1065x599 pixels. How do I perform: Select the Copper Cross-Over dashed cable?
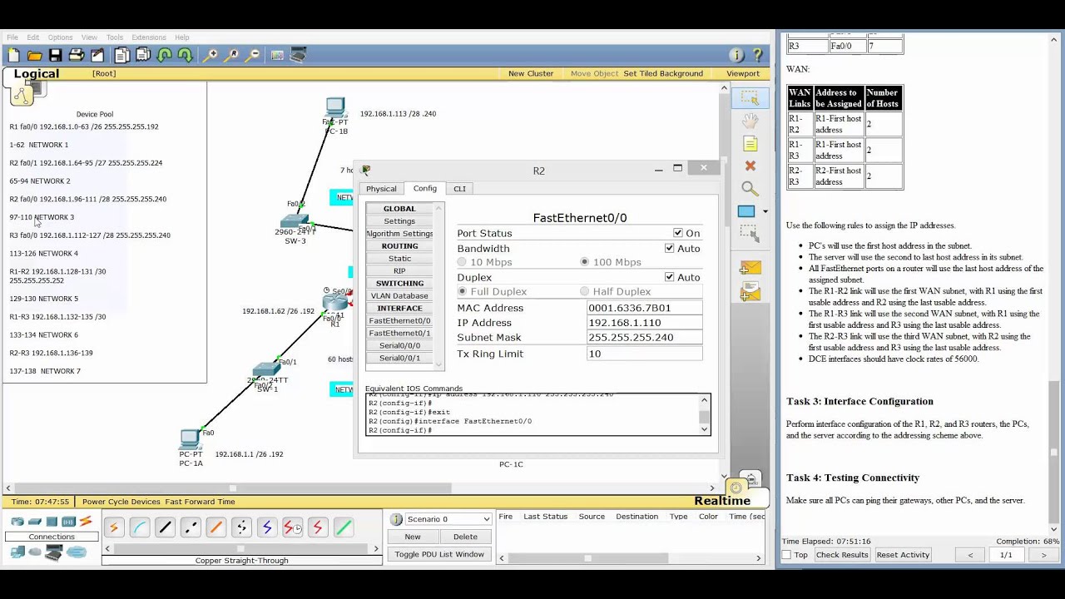[x=191, y=527]
